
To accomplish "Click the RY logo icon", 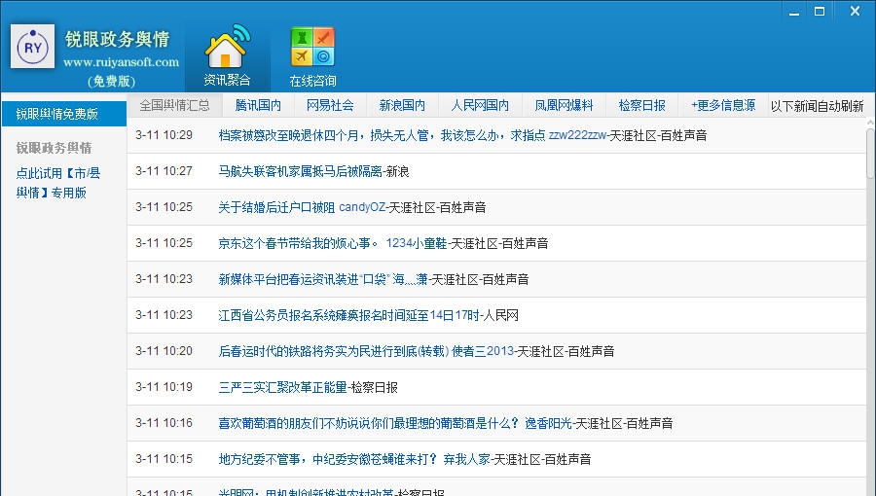I will click(32, 47).
